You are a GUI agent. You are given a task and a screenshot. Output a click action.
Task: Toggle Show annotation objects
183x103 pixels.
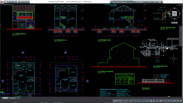tap(148, 101)
